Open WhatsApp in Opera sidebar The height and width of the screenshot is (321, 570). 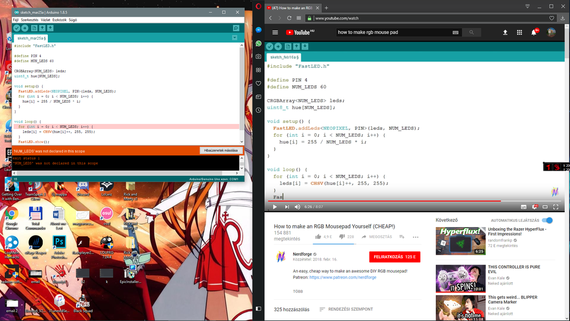(x=259, y=43)
